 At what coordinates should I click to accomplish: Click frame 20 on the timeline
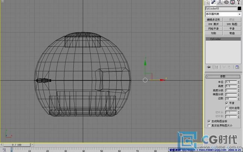pyautogui.click(x=47, y=150)
